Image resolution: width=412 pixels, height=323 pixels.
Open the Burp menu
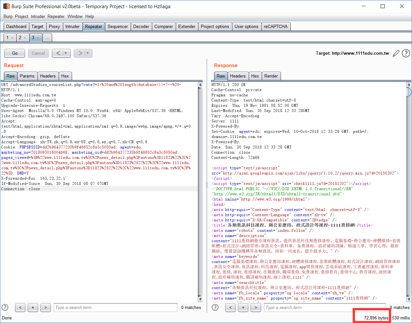point(8,16)
